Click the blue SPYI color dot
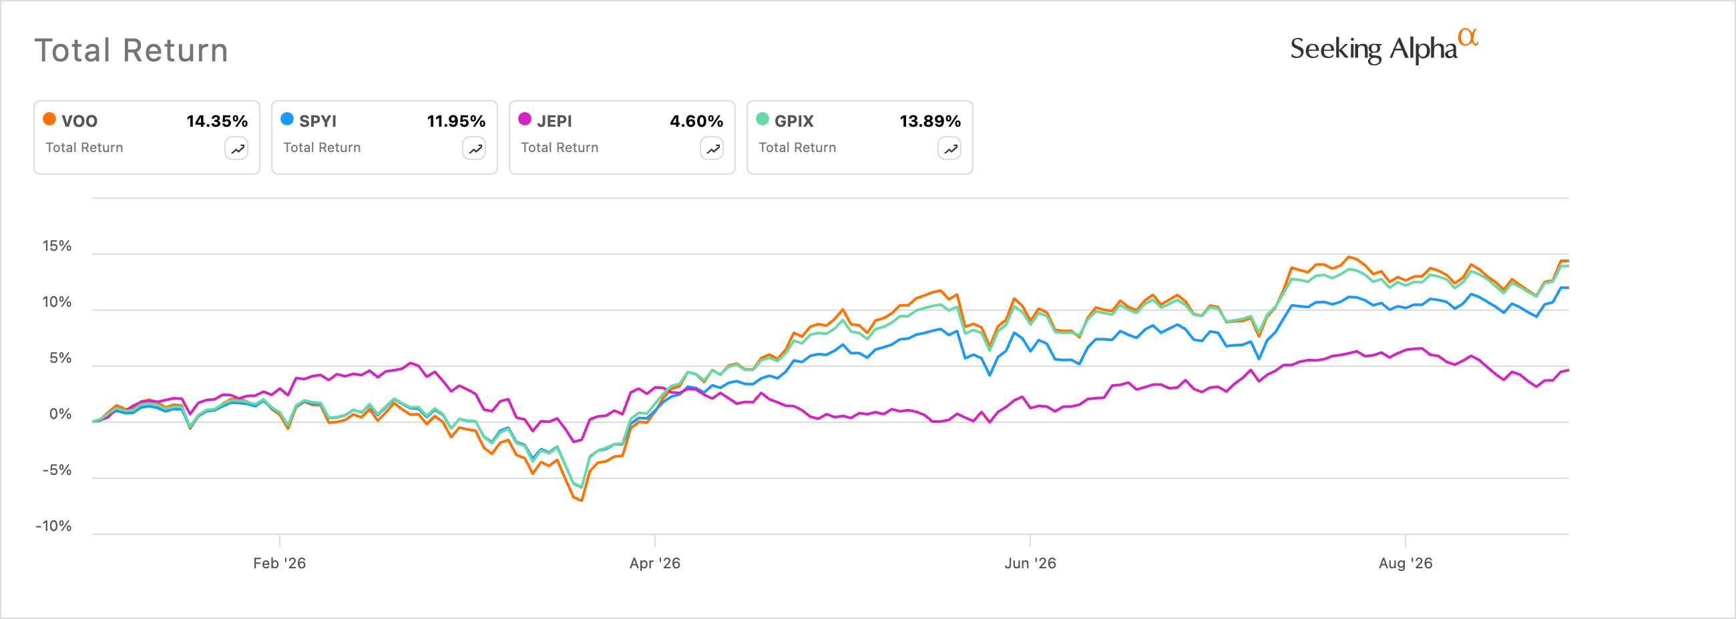Screen dimensions: 1736x619 [287, 119]
